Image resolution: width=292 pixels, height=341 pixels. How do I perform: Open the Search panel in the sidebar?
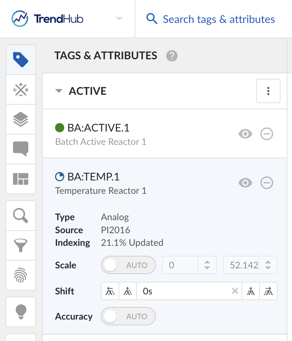click(x=21, y=215)
